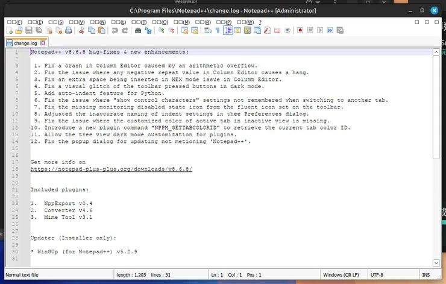The image size is (446, 284).
Task: Click Windows (CR LF) in status bar
Action: pyautogui.click(x=341, y=275)
